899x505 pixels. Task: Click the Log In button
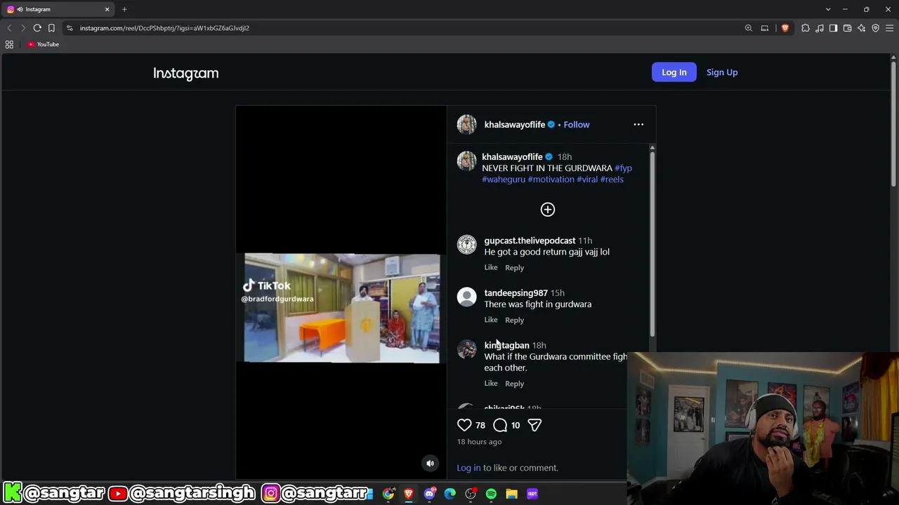pos(674,72)
